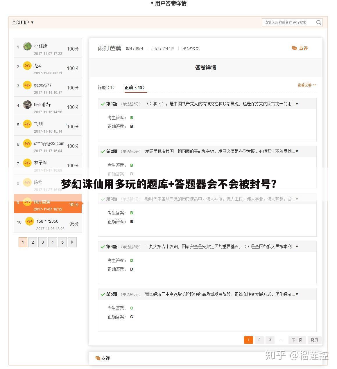Viewport: 337px width, 369px height.
Task: Expand question 第1题 full text arrow
Action: [297, 104]
